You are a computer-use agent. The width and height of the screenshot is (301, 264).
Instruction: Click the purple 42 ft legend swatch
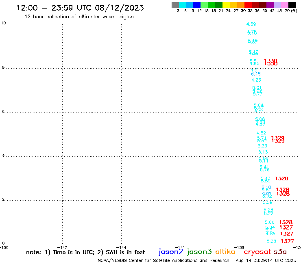(x=270, y=5)
